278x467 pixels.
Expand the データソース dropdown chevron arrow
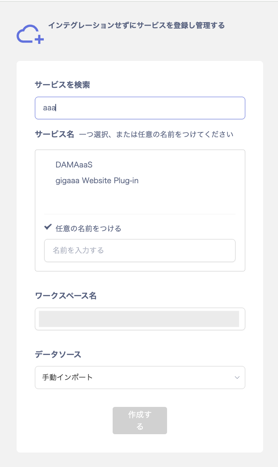pos(237,378)
